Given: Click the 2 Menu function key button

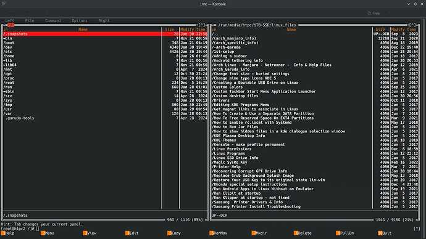Looking at the screenshot, I should (48, 233).
